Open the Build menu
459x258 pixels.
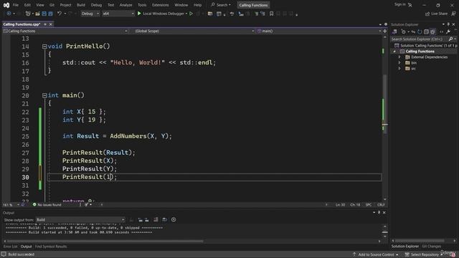(81, 5)
